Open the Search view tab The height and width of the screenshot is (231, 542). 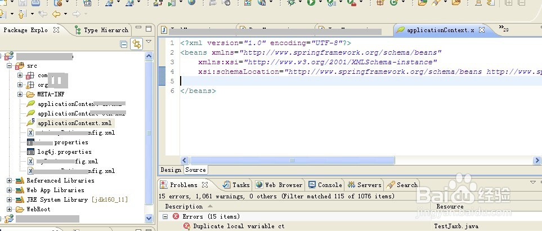point(402,185)
